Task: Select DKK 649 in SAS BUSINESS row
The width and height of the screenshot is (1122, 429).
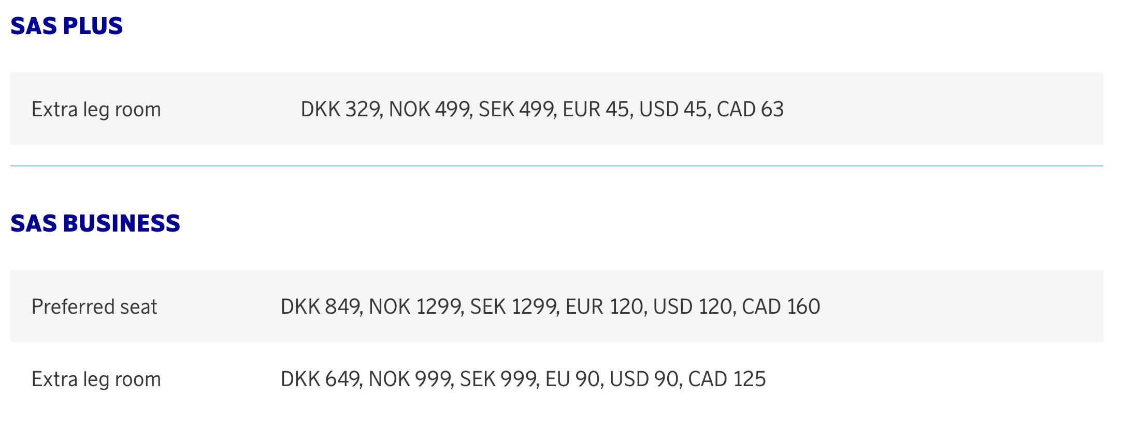Action: (321, 379)
